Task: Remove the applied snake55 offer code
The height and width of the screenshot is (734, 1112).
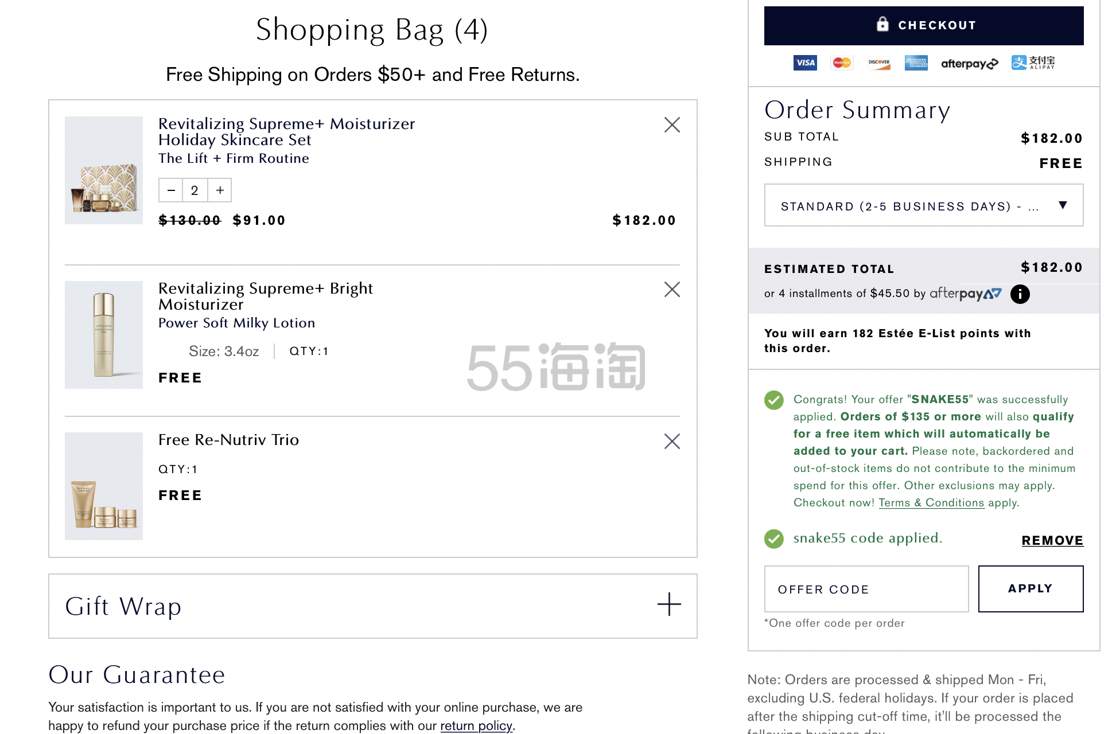Action: [x=1052, y=540]
